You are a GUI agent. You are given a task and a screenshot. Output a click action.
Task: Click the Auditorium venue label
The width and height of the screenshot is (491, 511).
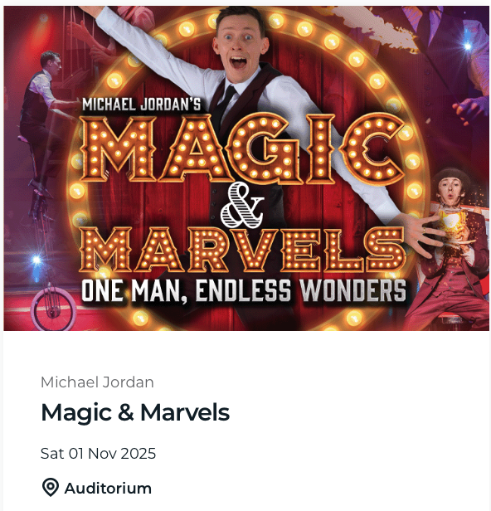coord(108,489)
